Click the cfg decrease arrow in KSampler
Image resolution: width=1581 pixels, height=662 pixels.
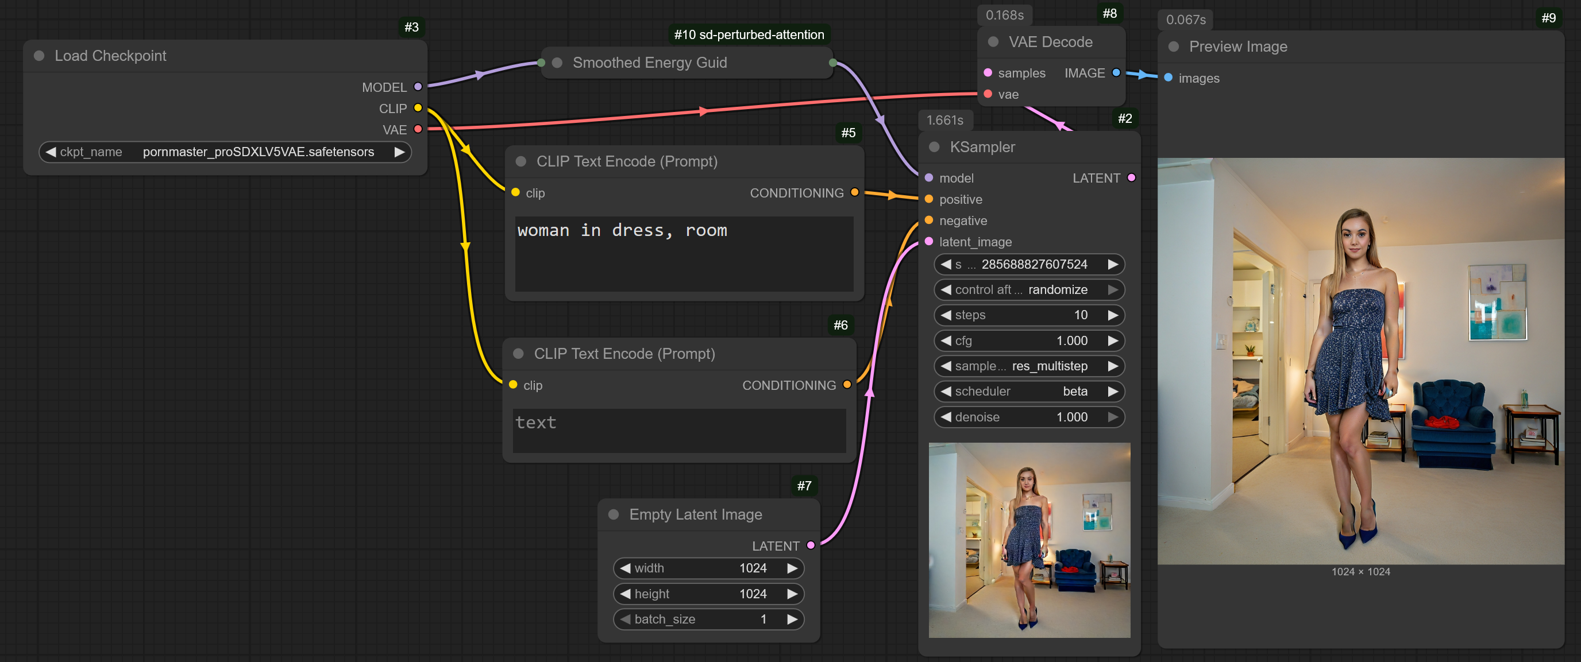pos(946,340)
